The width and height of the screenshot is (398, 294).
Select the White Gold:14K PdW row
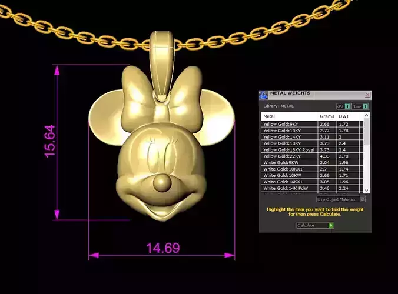(x=312, y=188)
